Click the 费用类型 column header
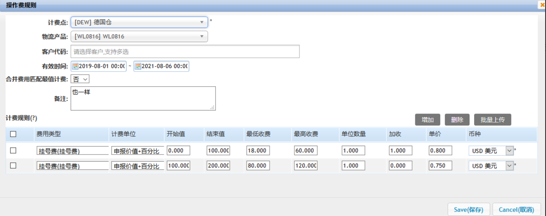Image resolution: width=546 pixels, height=216 pixels. [x=49, y=134]
